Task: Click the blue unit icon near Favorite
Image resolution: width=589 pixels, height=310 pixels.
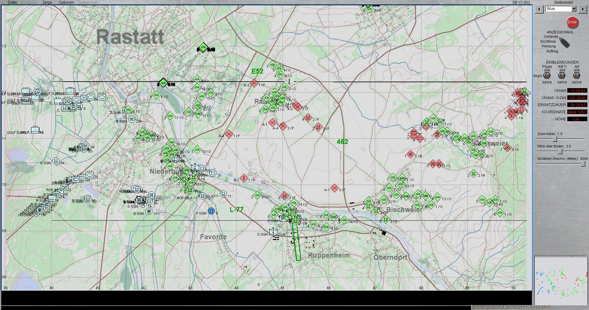Action: coord(211,211)
